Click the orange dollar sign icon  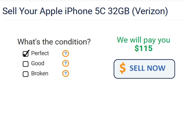122,68
